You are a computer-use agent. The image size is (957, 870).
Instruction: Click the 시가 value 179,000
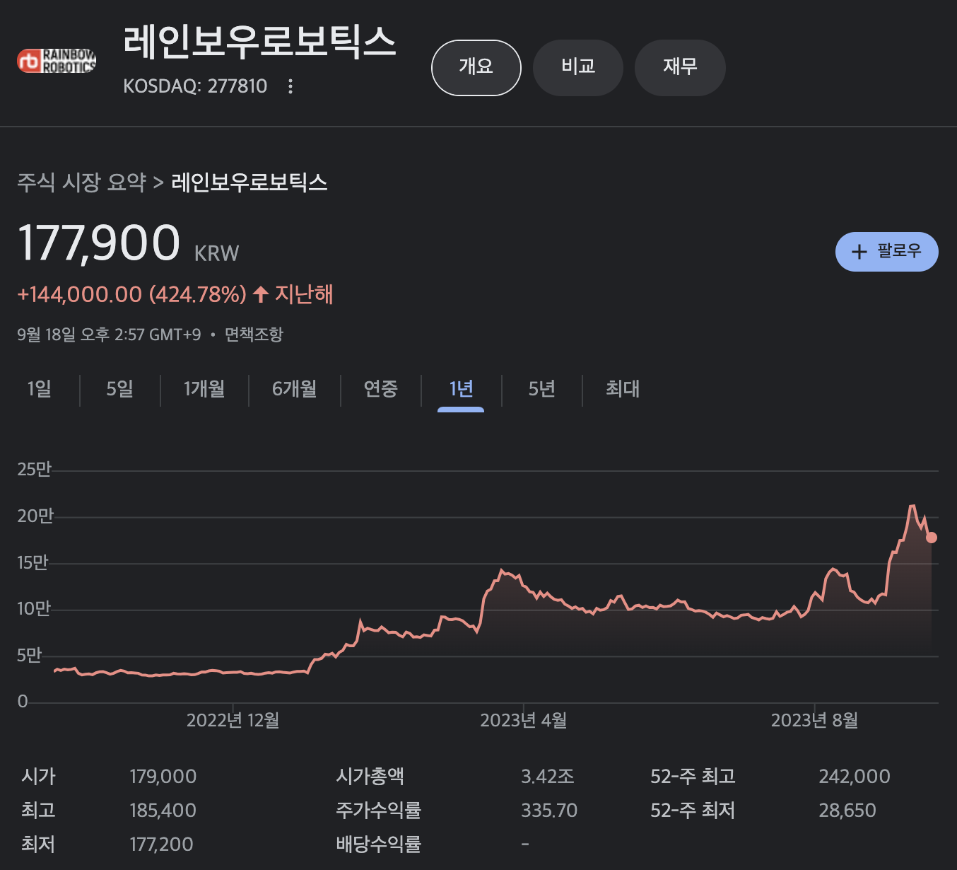coord(163,777)
